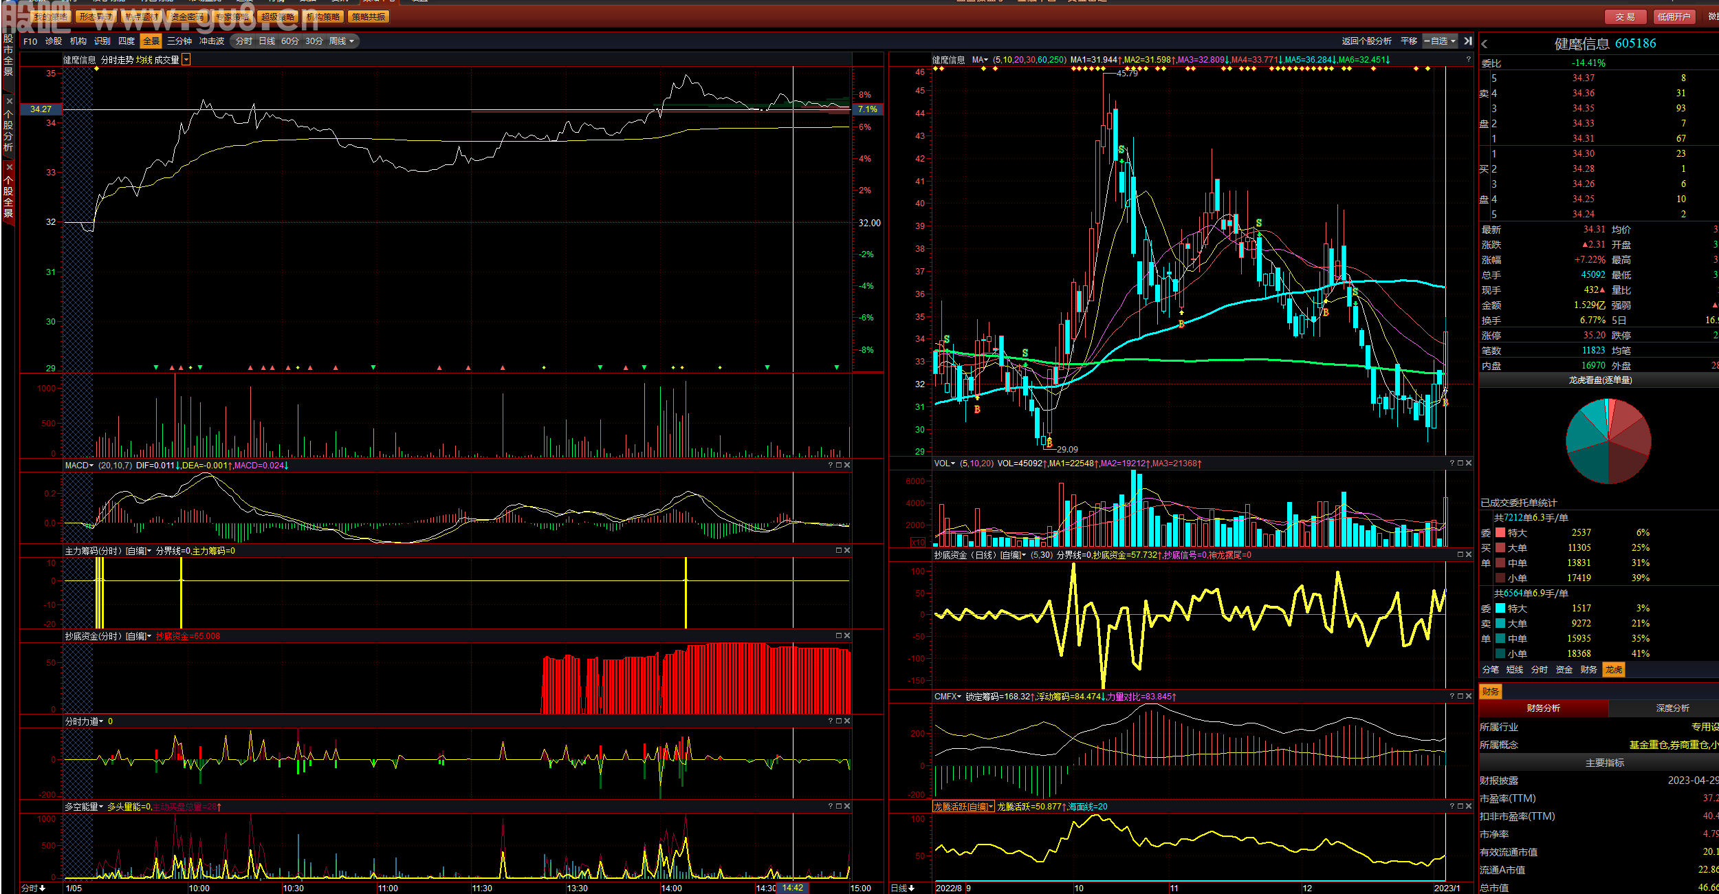Close the MACD indicator panel

tap(847, 466)
